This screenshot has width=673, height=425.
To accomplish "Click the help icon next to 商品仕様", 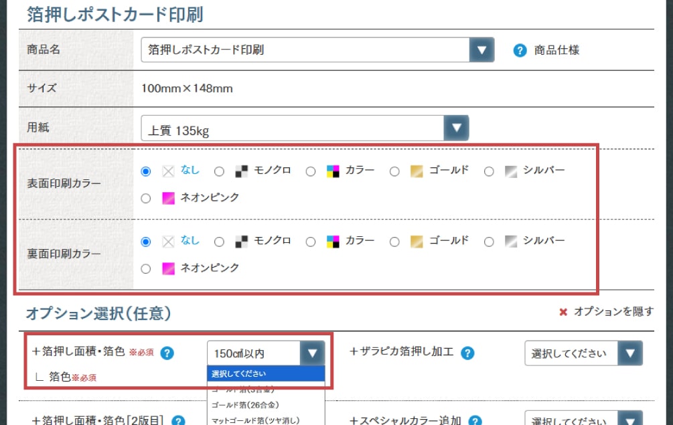I will (520, 50).
